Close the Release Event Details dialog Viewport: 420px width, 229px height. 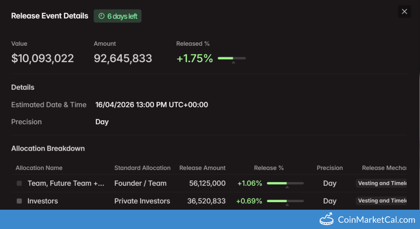pos(404,12)
